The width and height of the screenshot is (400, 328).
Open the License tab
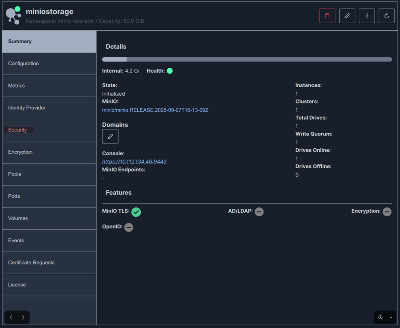pos(49,285)
